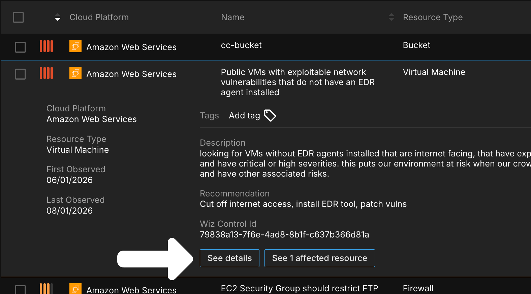The height and width of the screenshot is (294, 531).
Task: Click EC2 Security Group should restrict FTP name
Action: click(300, 288)
